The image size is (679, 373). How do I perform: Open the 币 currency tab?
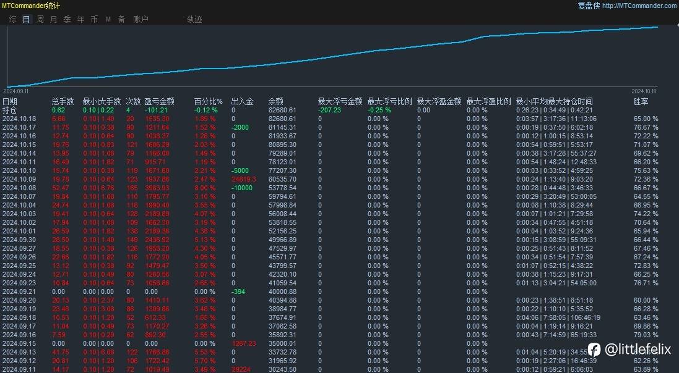click(x=94, y=19)
